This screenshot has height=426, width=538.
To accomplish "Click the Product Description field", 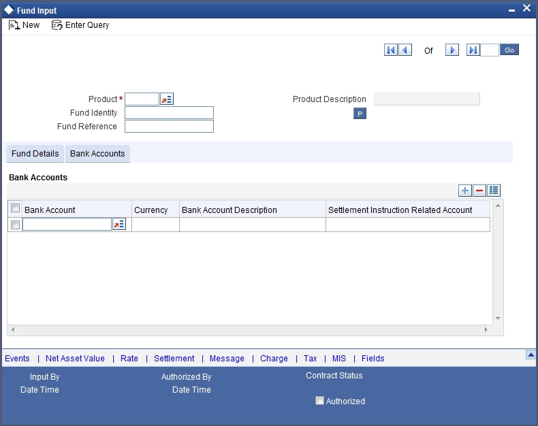I will point(427,99).
